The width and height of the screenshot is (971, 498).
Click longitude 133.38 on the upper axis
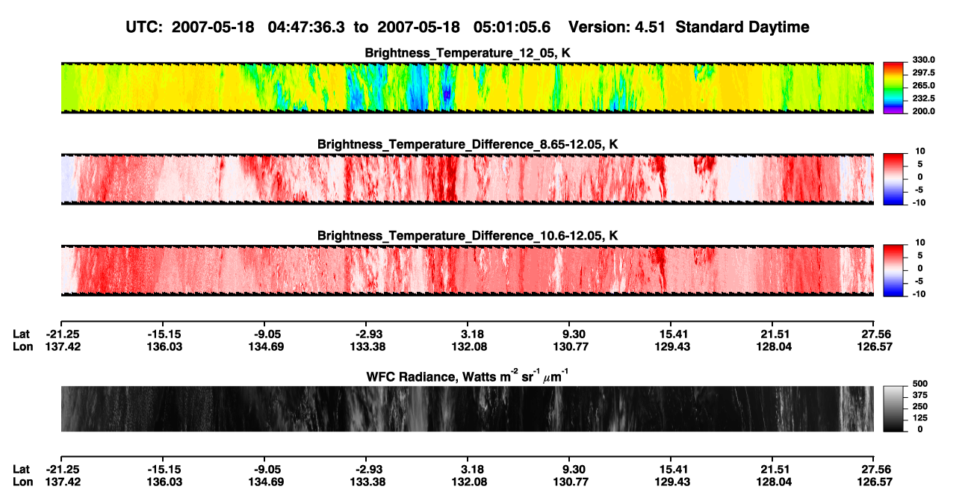[366, 346]
